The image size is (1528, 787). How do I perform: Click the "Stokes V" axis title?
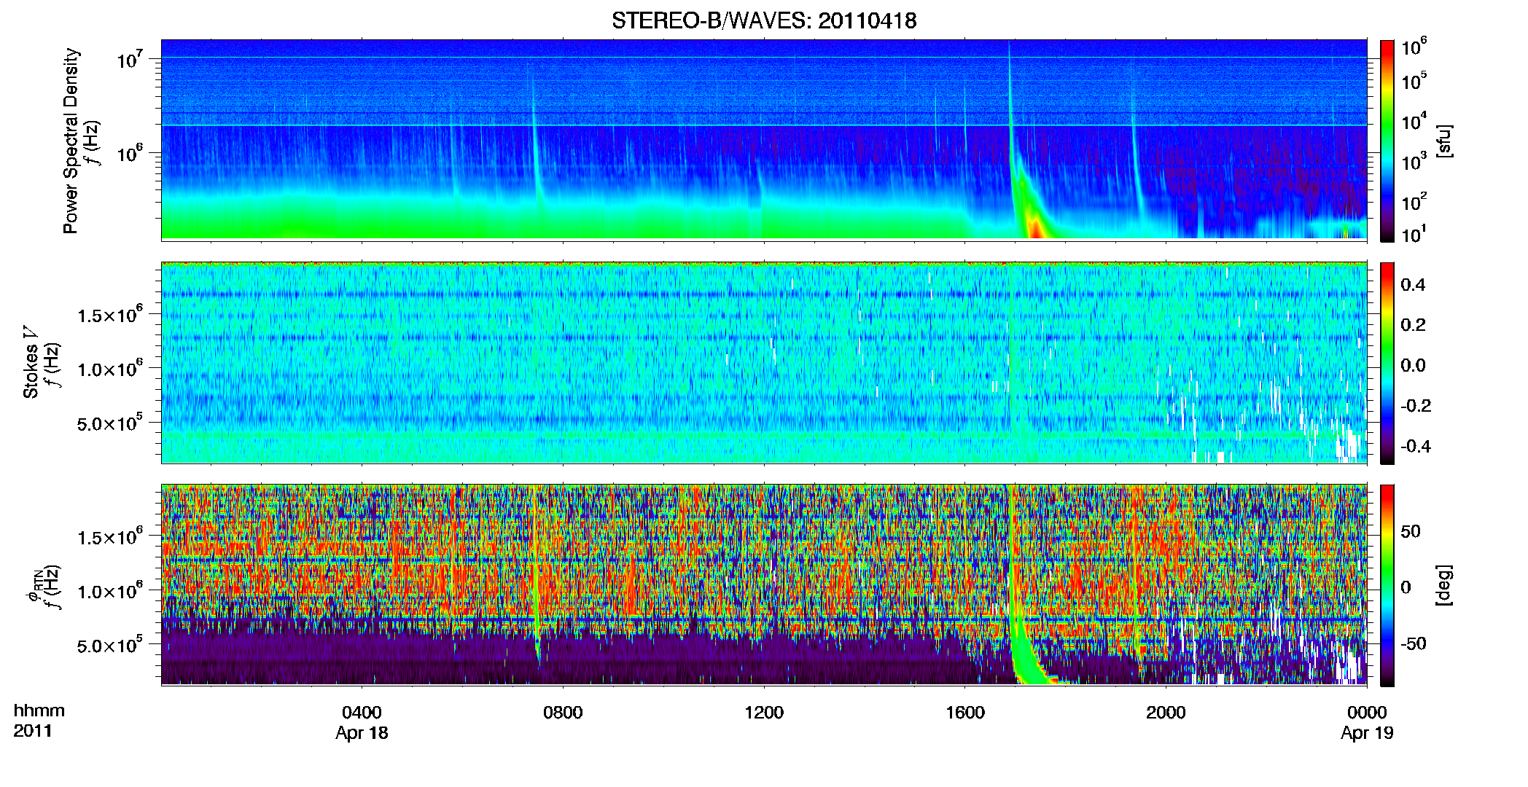(x=31, y=362)
